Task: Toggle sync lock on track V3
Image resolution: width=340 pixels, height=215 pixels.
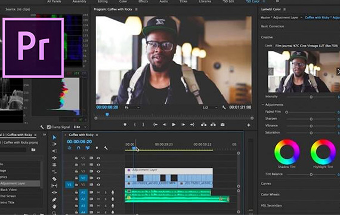Action: click(x=91, y=171)
